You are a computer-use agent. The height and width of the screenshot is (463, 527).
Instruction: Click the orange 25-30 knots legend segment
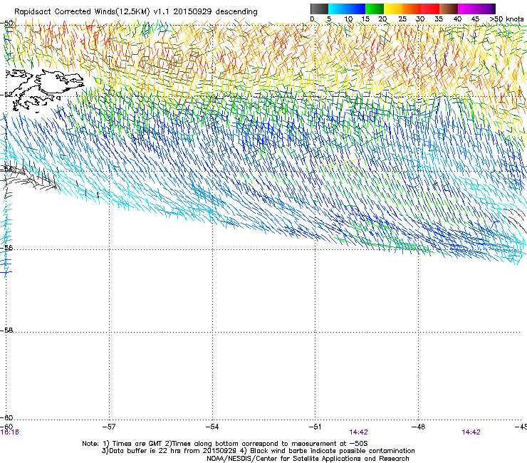(x=412, y=9)
